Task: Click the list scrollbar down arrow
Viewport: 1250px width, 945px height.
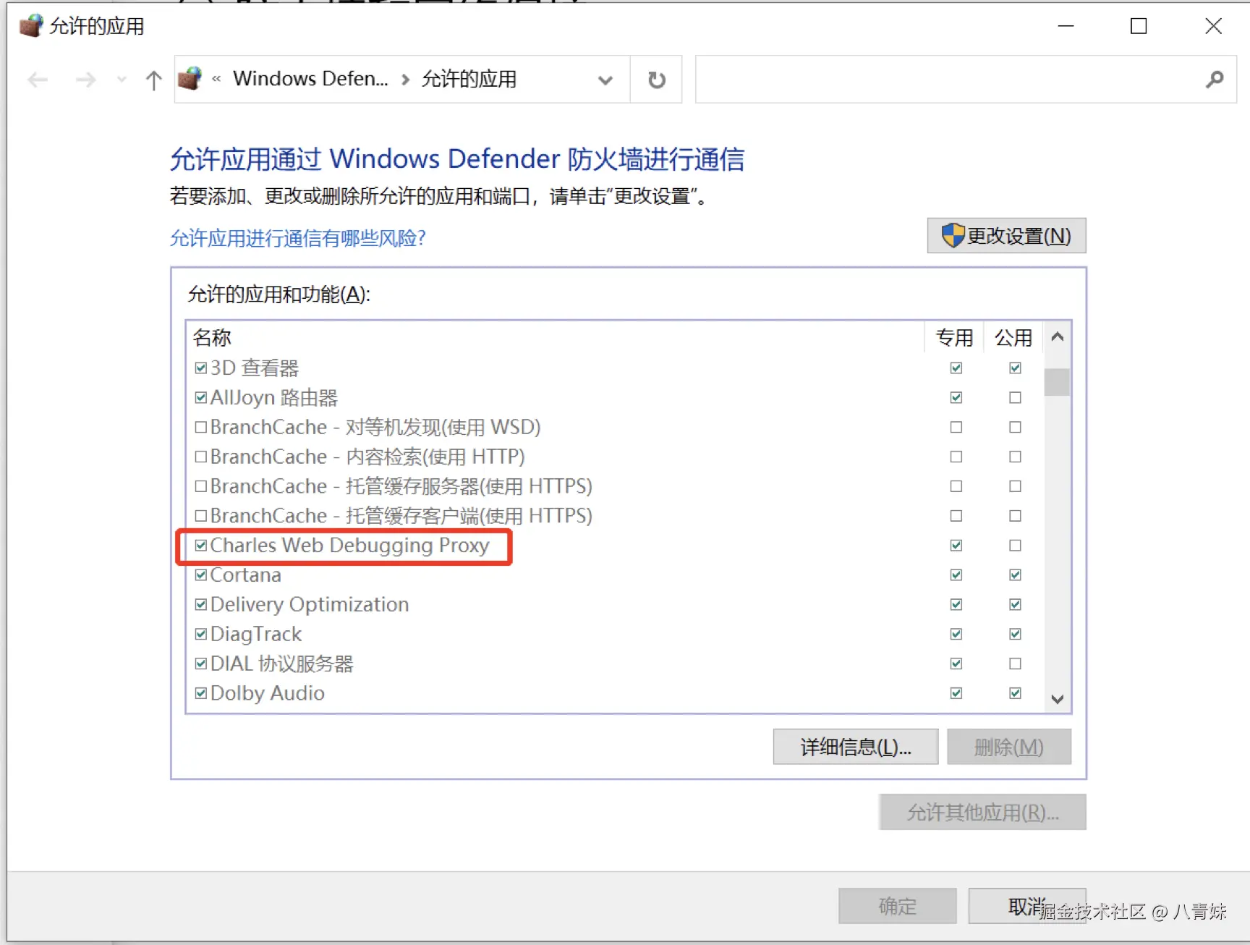Action: (x=1057, y=699)
